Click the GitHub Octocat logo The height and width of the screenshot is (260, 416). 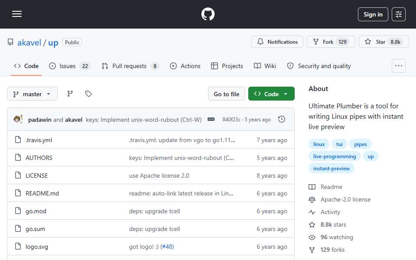click(208, 14)
